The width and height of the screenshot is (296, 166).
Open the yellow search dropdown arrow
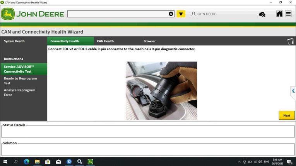181,14
